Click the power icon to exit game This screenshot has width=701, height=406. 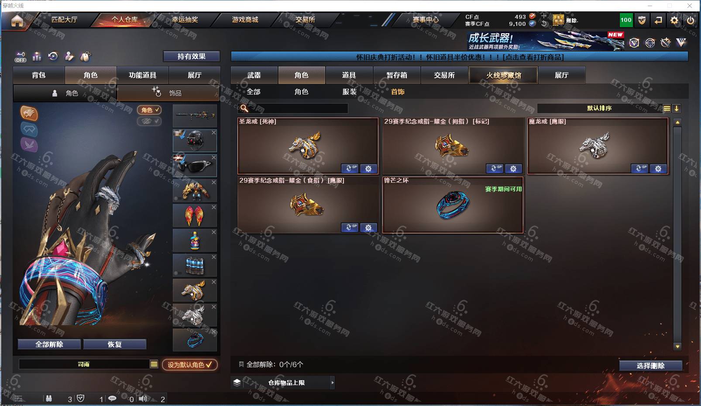[x=690, y=20]
